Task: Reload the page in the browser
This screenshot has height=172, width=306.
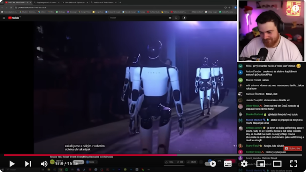Action: (11, 8)
